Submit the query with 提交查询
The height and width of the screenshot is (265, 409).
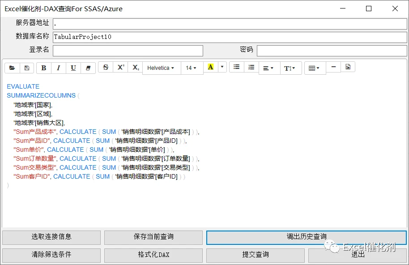coord(256,255)
